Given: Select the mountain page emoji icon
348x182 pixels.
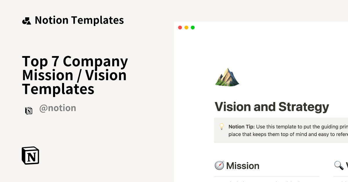Looking at the screenshot, I should click(x=227, y=77).
